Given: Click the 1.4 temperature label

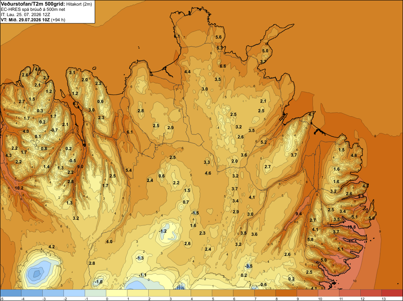Looking at the screenshot, I should (46, 167).
